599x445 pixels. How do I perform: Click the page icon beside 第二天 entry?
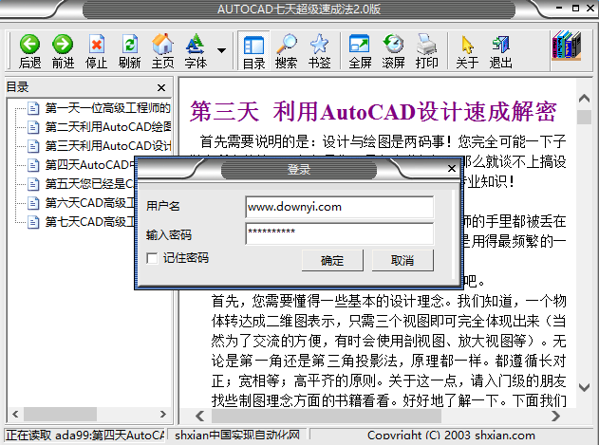coord(33,127)
